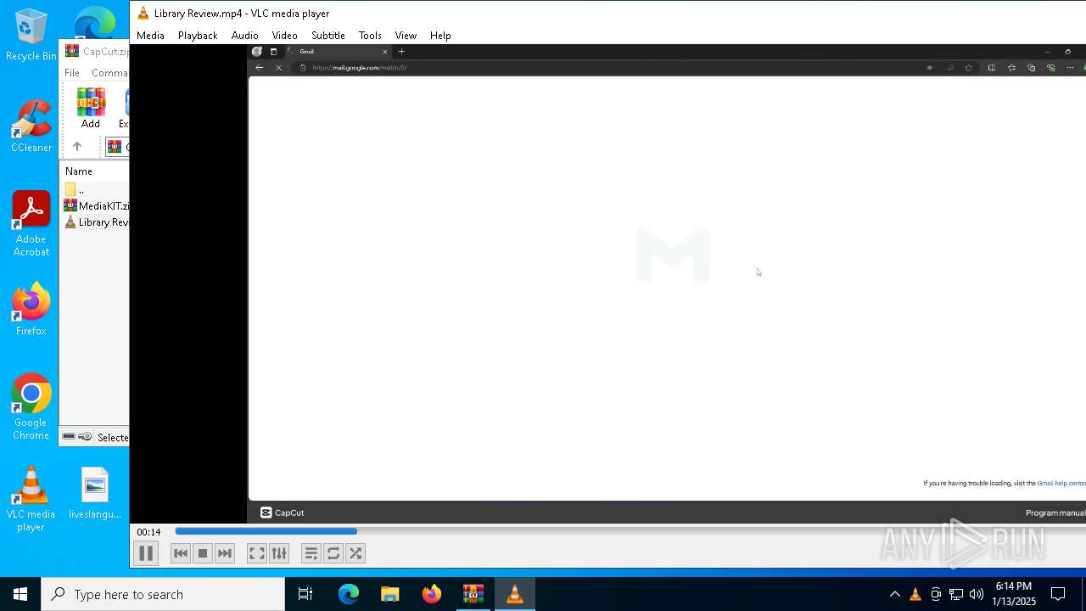Select Library Review file in WinRAR
1086x611 pixels.
[97, 222]
